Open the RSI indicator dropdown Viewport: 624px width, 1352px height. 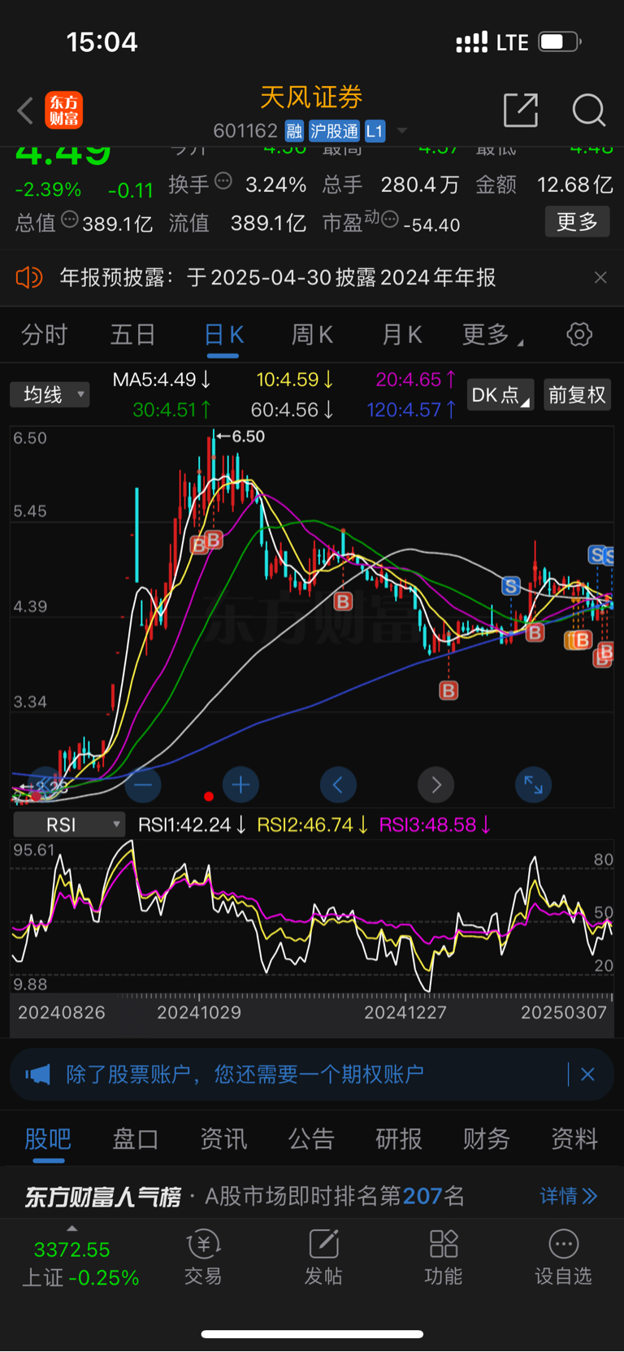point(69,825)
